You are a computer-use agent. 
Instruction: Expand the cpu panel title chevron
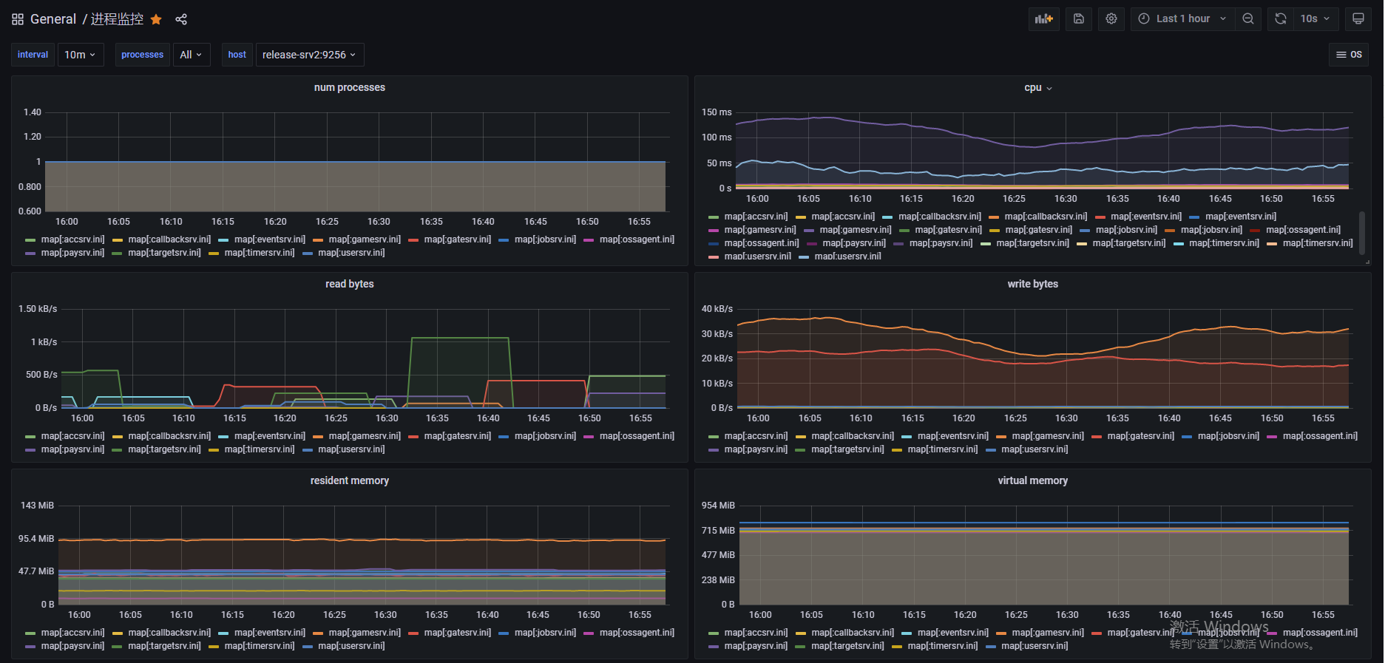point(1049,89)
